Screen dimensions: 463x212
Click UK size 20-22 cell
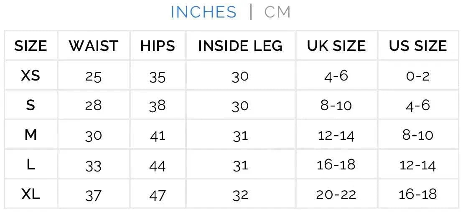pos(336,194)
